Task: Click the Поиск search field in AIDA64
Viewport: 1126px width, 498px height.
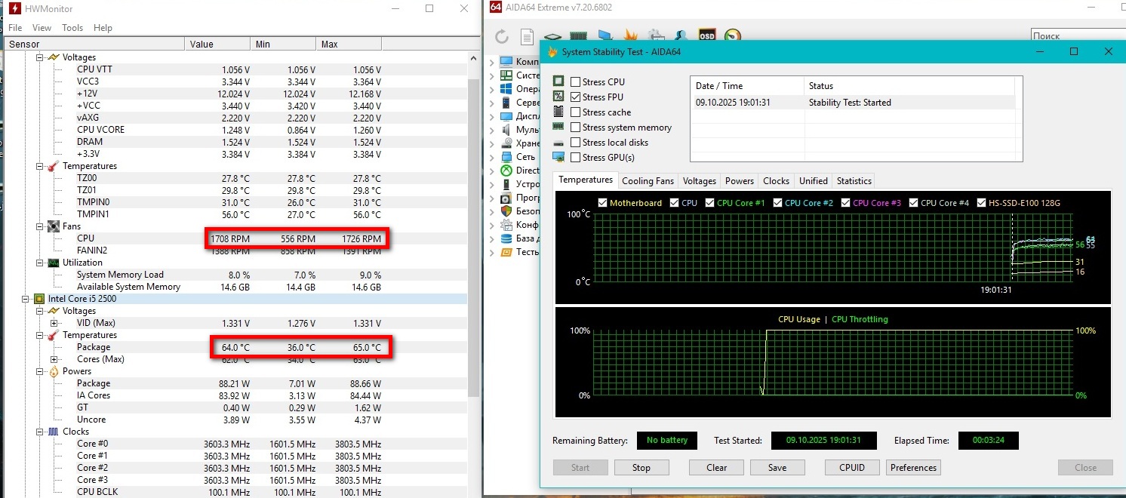Action: click(x=1078, y=35)
